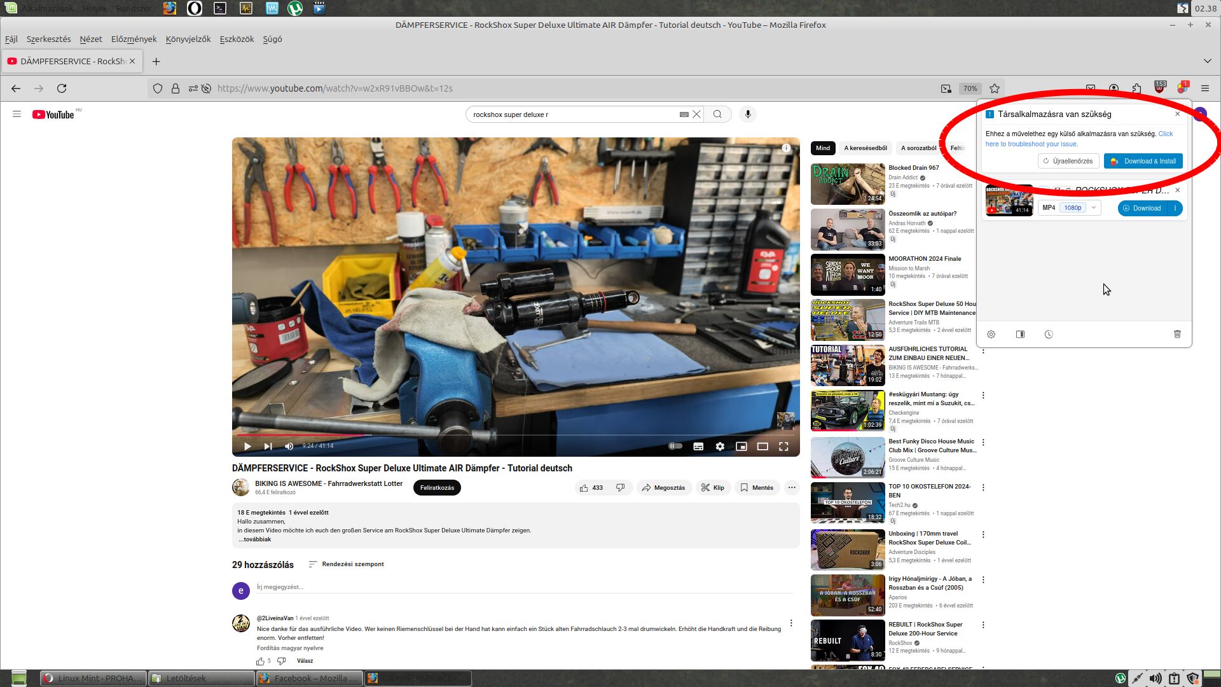Open the uBlock Origin shield with 153 badge
Image resolution: width=1221 pixels, height=687 pixels.
click(x=1159, y=88)
